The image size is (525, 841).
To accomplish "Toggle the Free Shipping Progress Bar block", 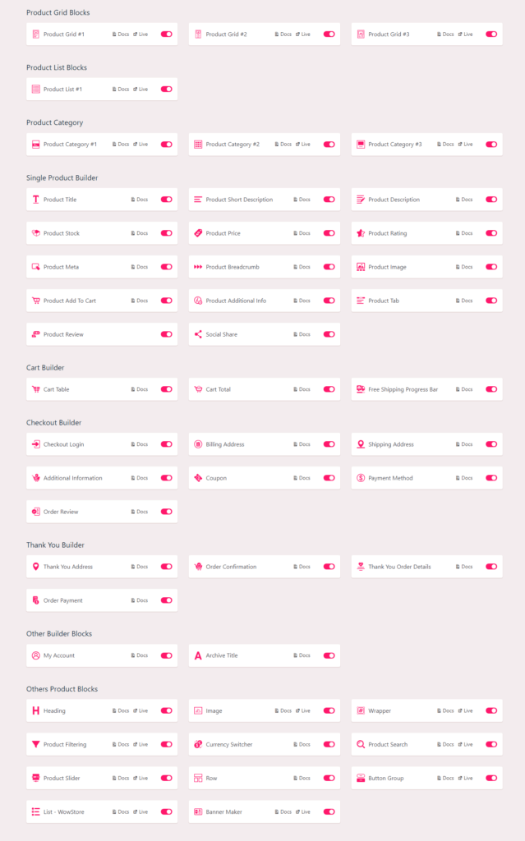I will [x=491, y=389].
